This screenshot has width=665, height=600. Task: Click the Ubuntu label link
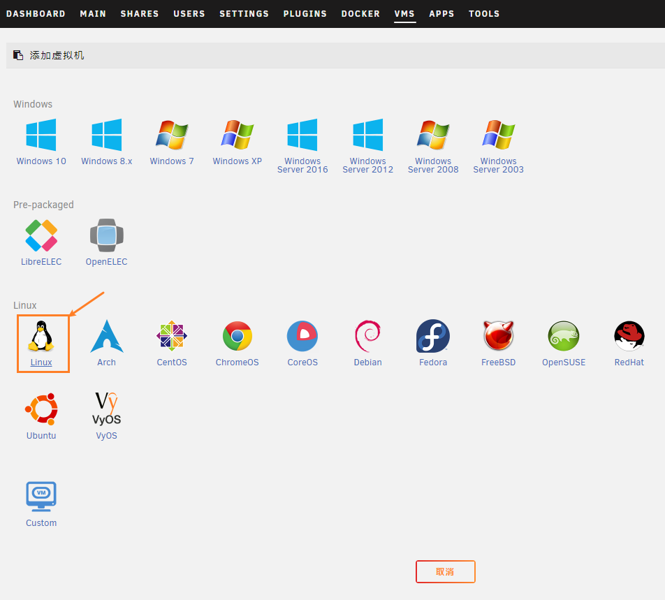(41, 435)
